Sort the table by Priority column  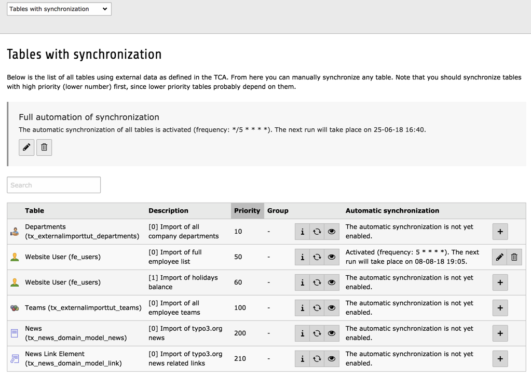point(247,210)
